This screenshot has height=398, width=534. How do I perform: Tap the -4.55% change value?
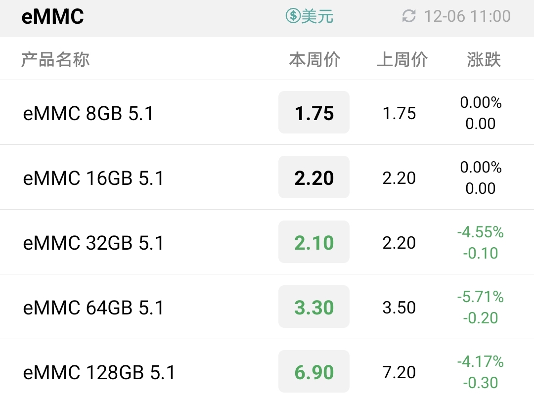tap(480, 232)
